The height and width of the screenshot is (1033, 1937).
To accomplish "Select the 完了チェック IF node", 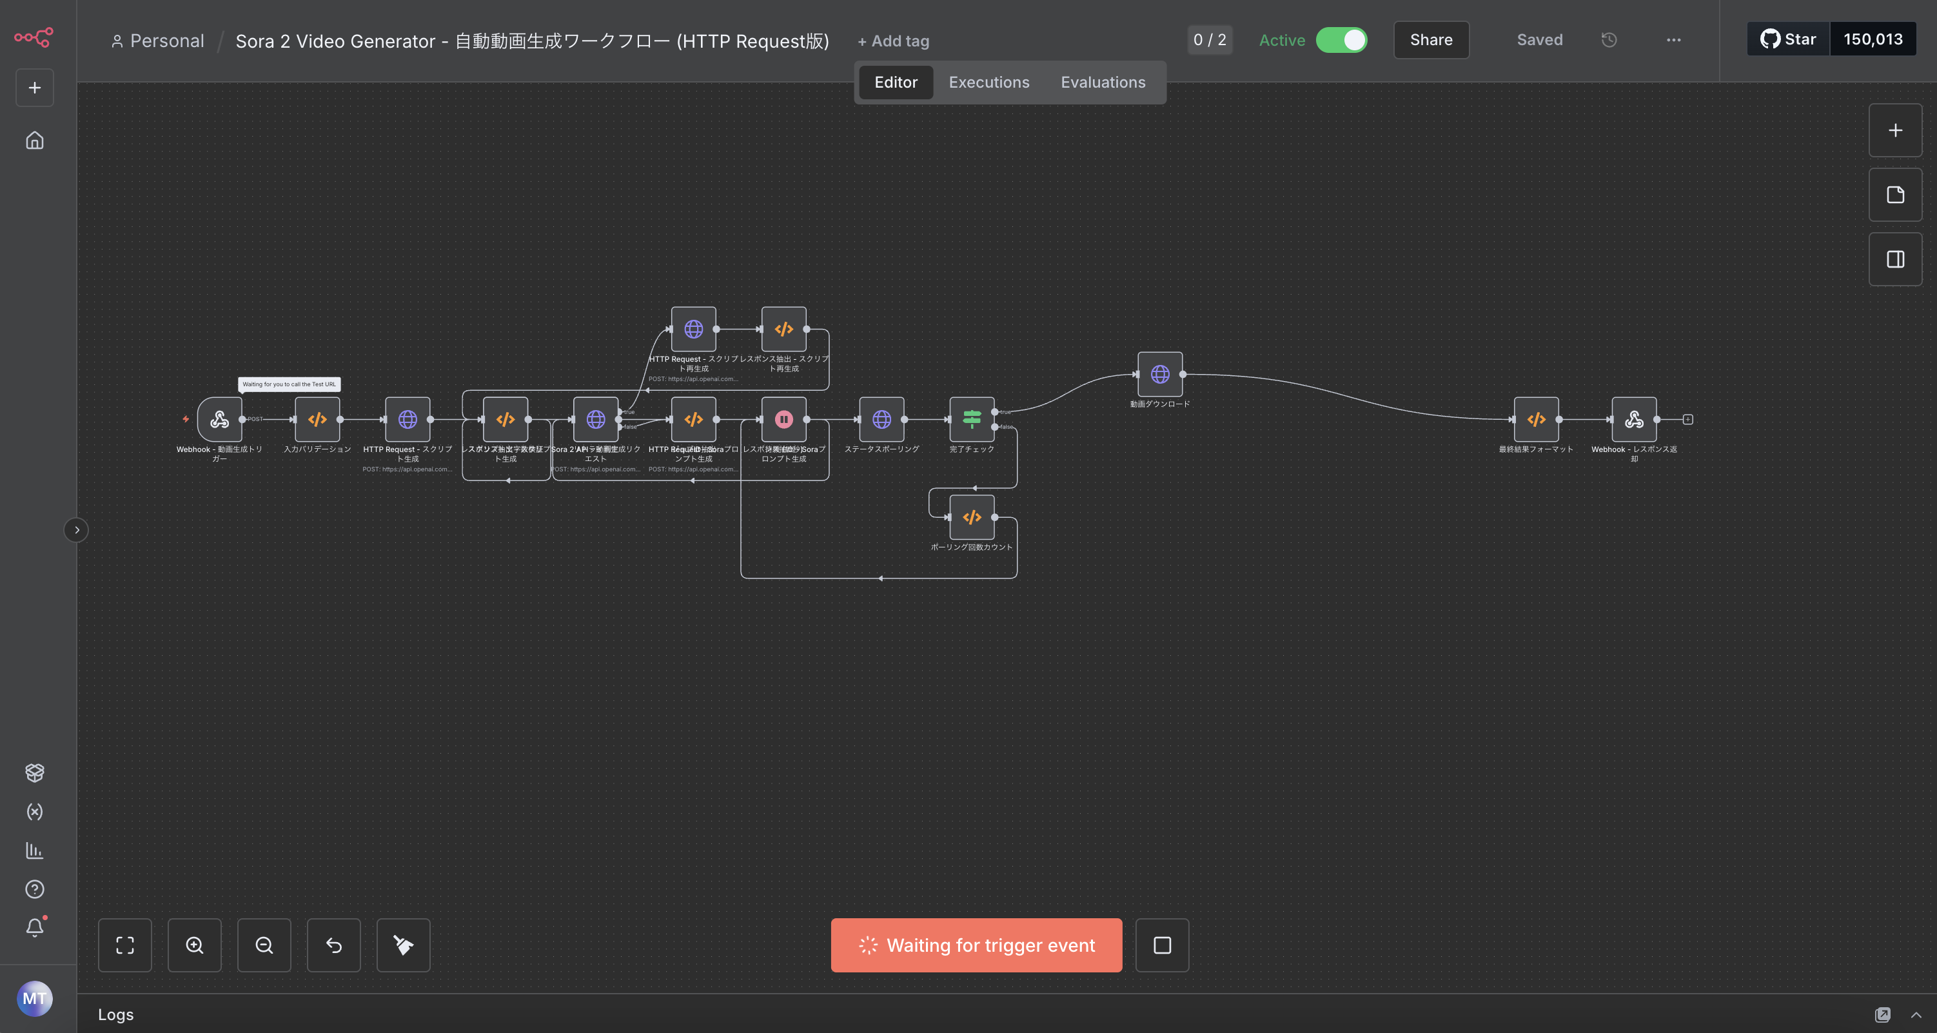I will click(972, 418).
